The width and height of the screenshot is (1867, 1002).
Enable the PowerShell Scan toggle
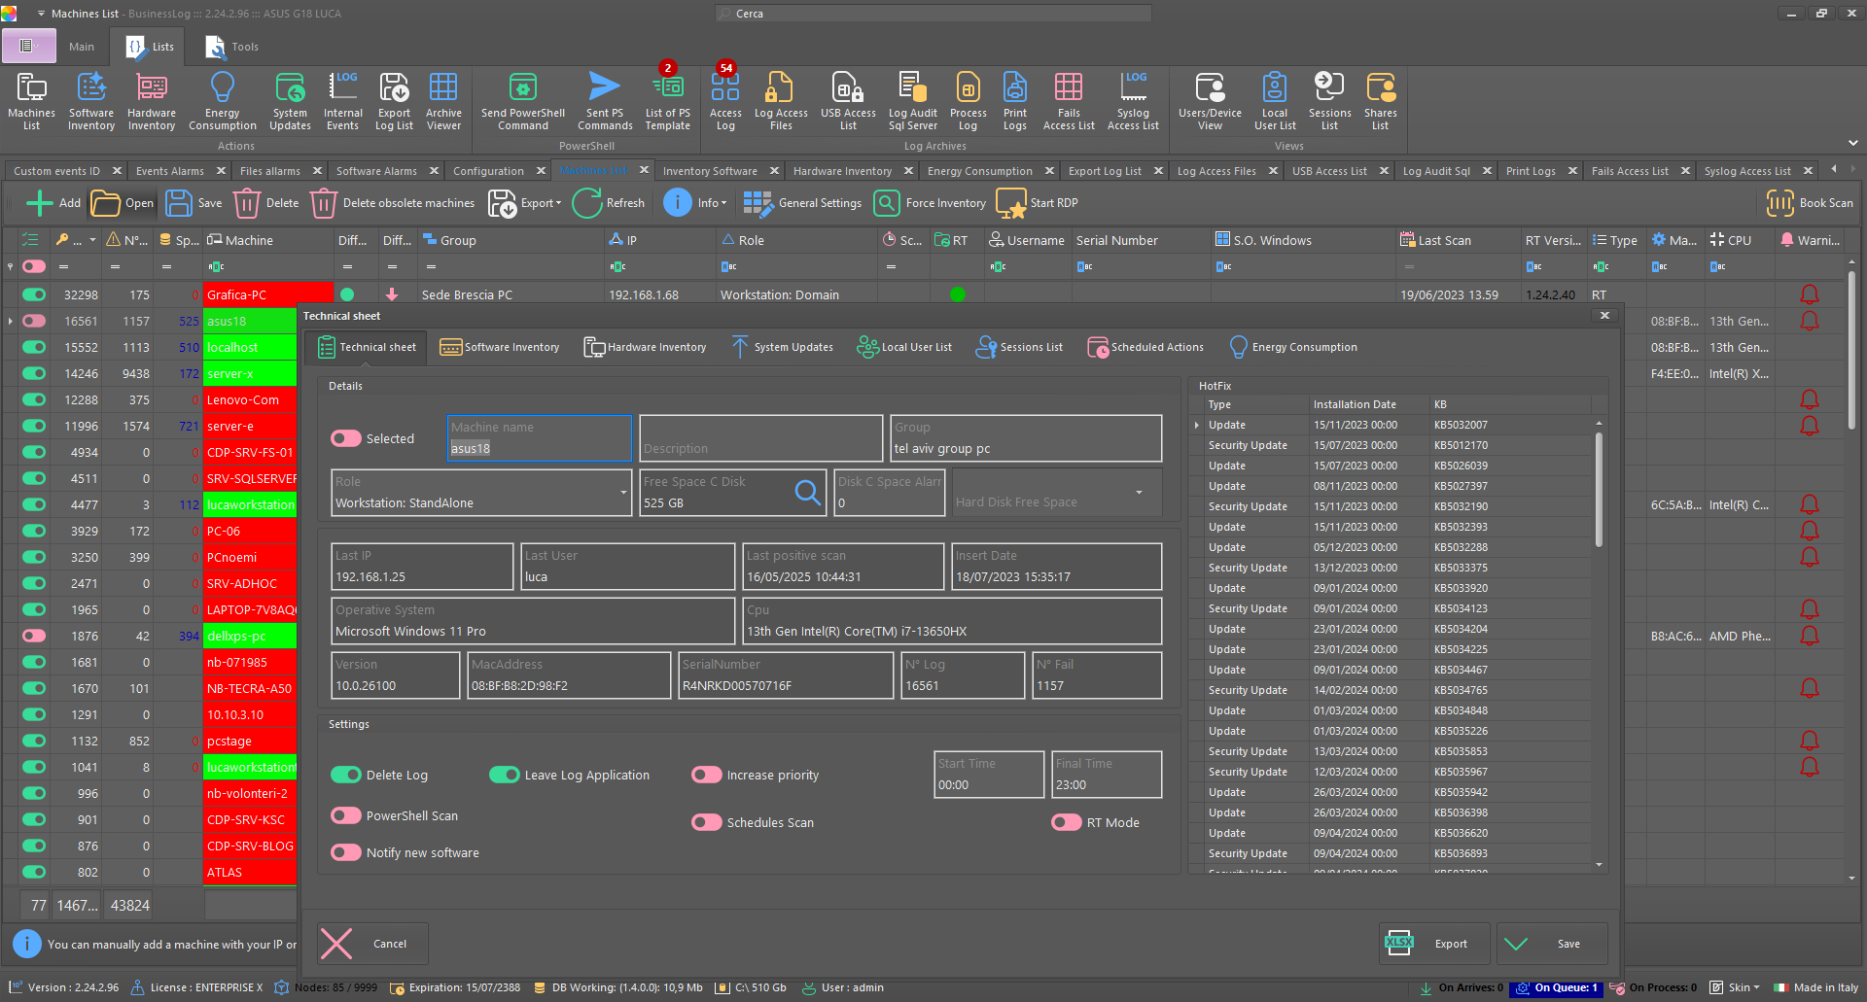pos(345,815)
